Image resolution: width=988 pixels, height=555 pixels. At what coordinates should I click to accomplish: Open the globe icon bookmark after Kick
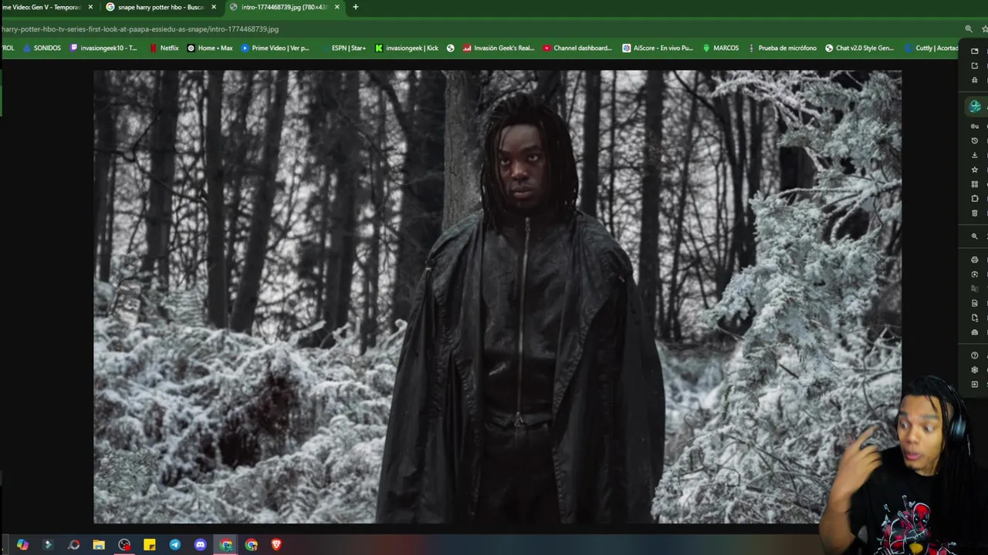point(451,48)
